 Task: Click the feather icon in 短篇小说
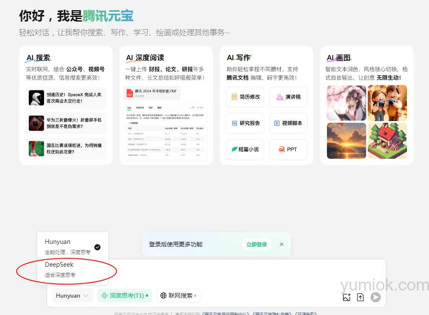coord(235,149)
